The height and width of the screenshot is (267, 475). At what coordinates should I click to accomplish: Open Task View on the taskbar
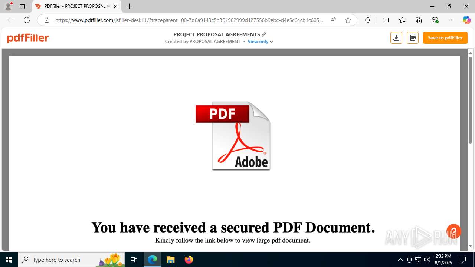(134, 260)
